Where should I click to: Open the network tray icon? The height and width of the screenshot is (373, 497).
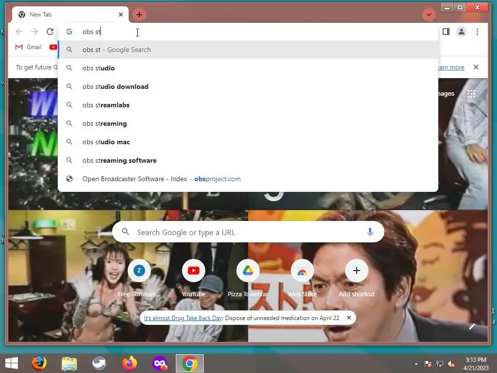440,364
